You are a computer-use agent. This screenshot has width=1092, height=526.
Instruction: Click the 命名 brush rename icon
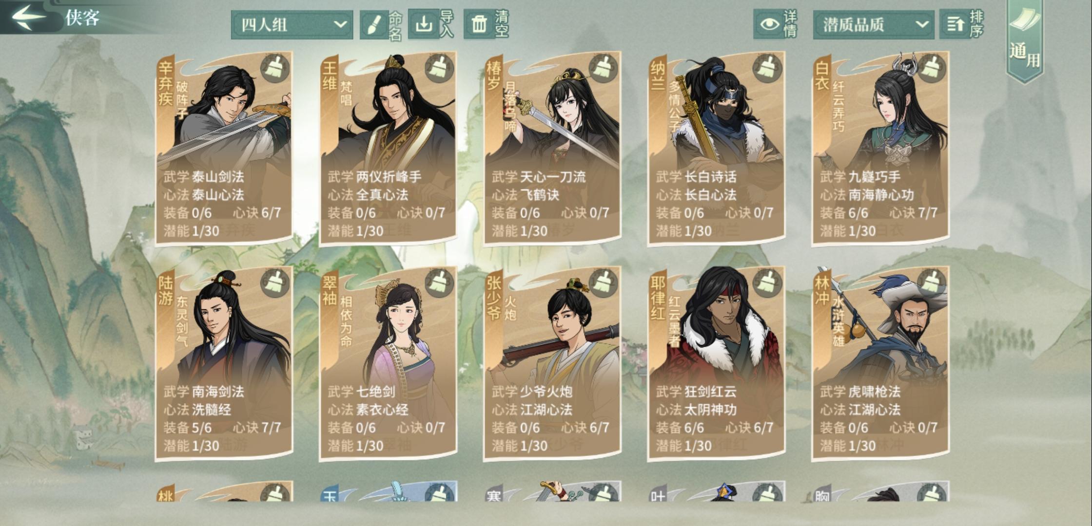coord(374,24)
